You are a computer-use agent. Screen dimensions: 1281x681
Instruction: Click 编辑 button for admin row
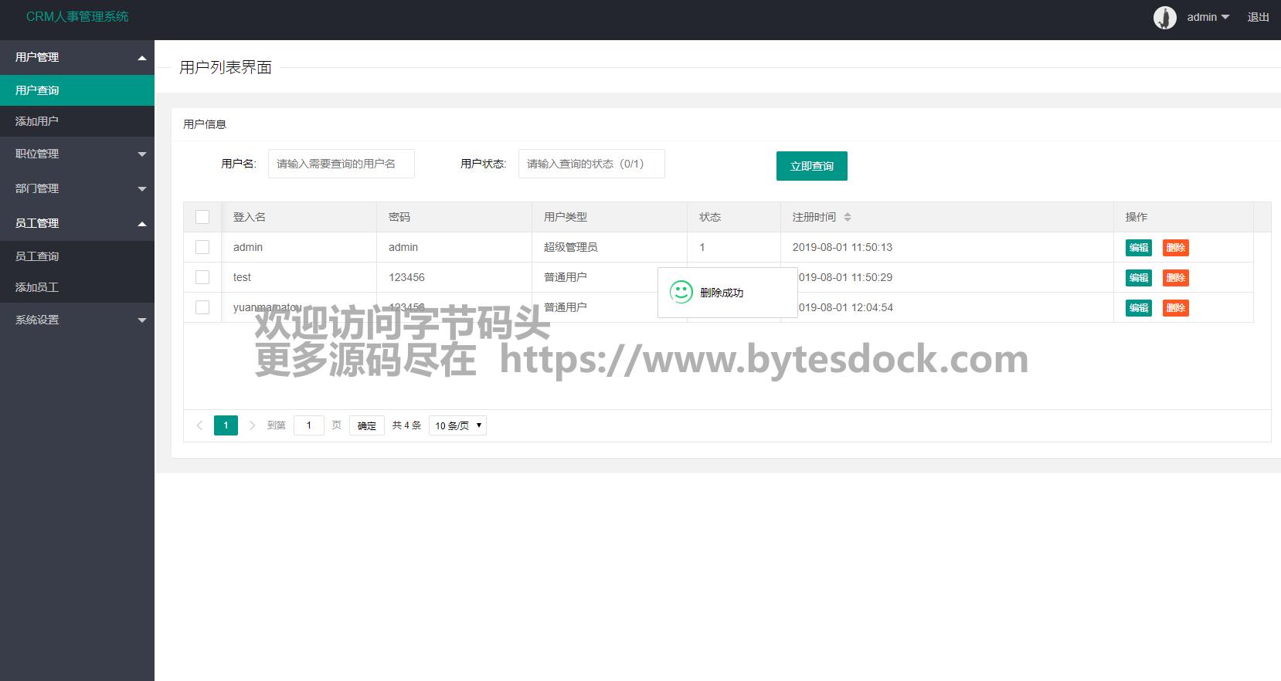[x=1138, y=248]
